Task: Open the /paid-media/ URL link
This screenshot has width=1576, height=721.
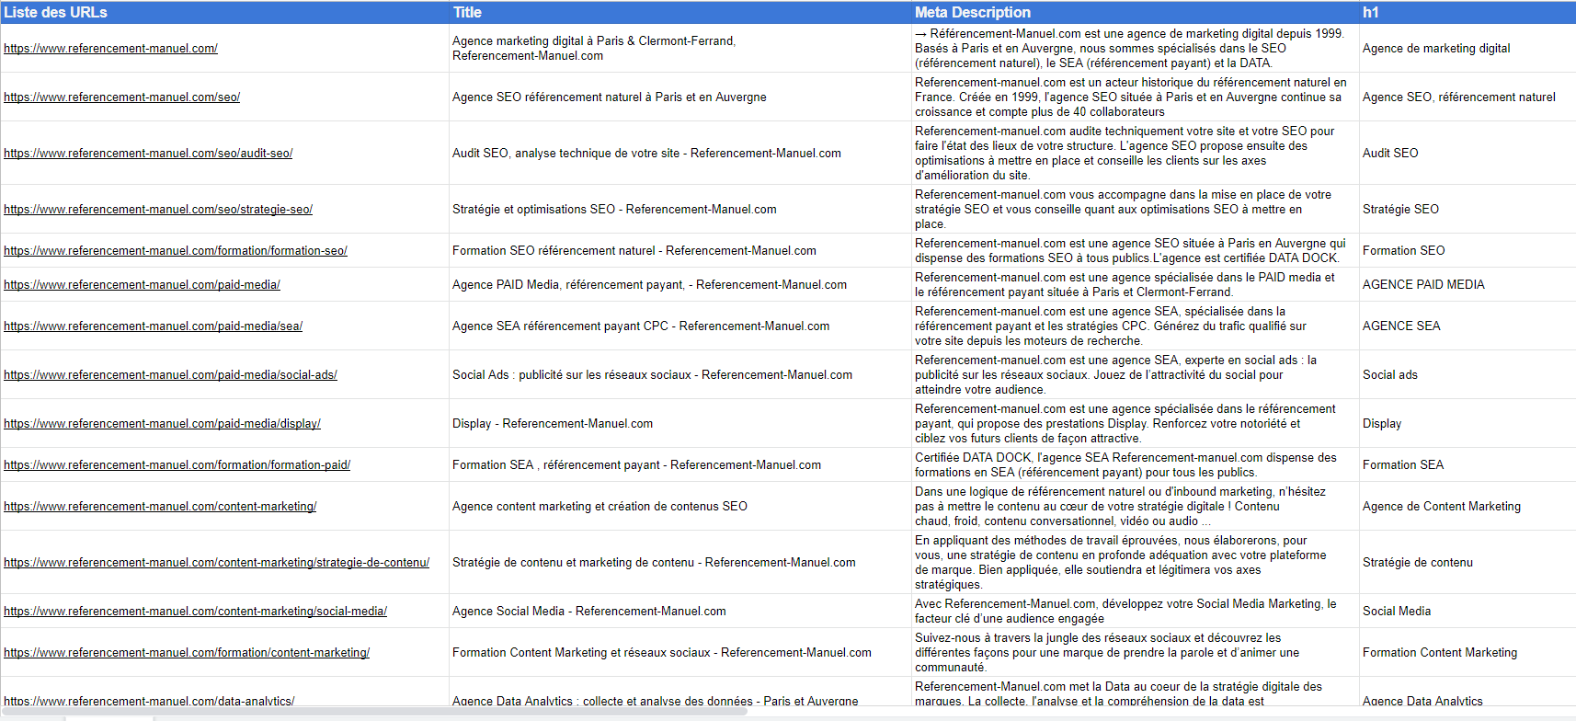Action: tap(142, 285)
